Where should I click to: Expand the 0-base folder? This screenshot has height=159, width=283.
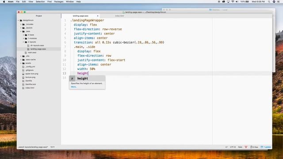coord(23,35)
